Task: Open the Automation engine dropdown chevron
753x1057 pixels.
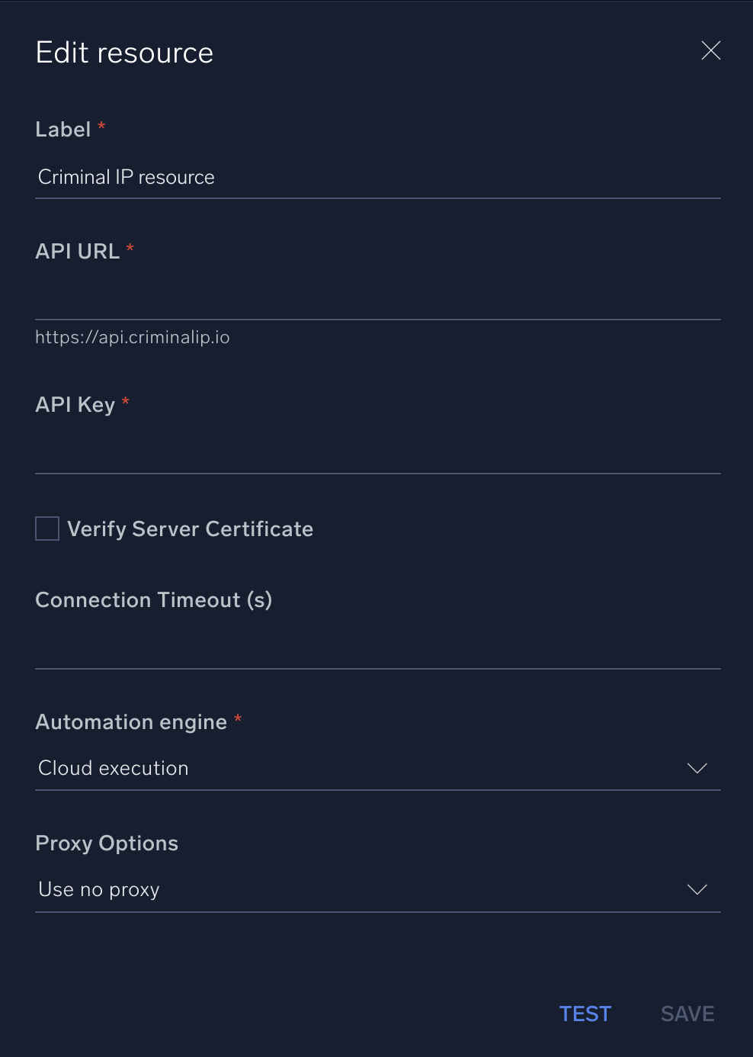Action: pos(697,768)
